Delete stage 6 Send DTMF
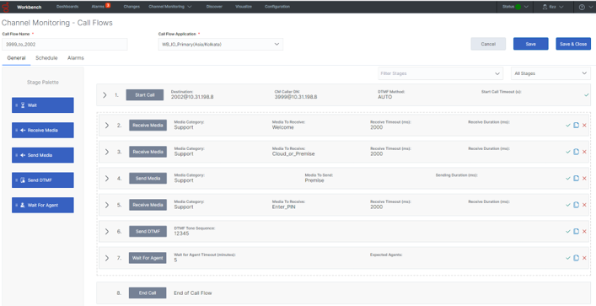Viewport: 596px width, 306px height. pyautogui.click(x=584, y=231)
